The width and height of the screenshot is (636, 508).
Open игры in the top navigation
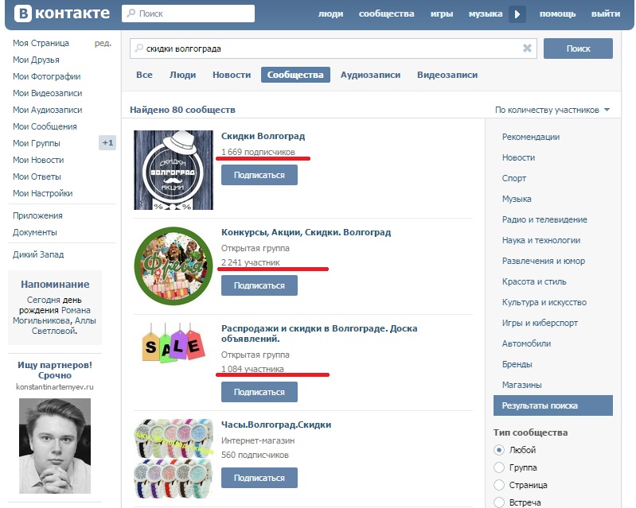442,14
